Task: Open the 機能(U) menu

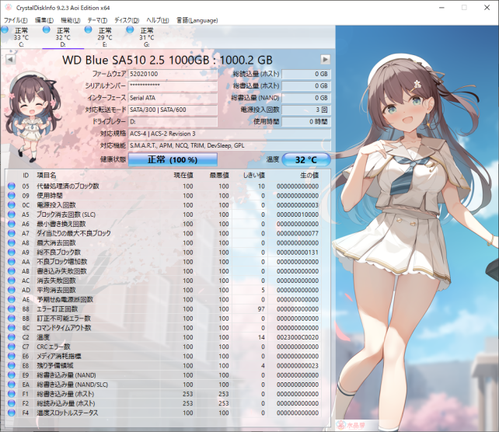Action: point(70,20)
